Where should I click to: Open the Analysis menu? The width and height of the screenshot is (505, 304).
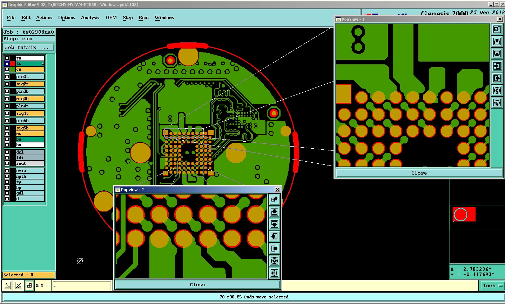click(x=90, y=17)
